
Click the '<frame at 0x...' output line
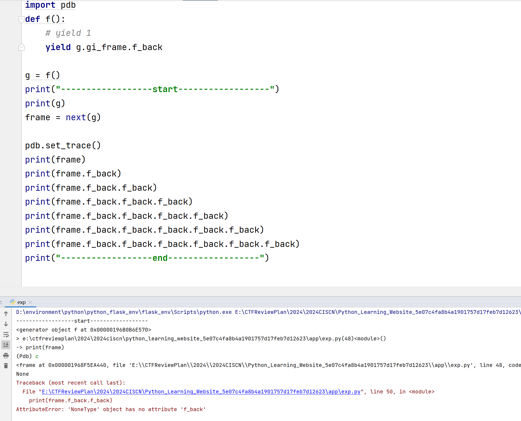point(269,365)
